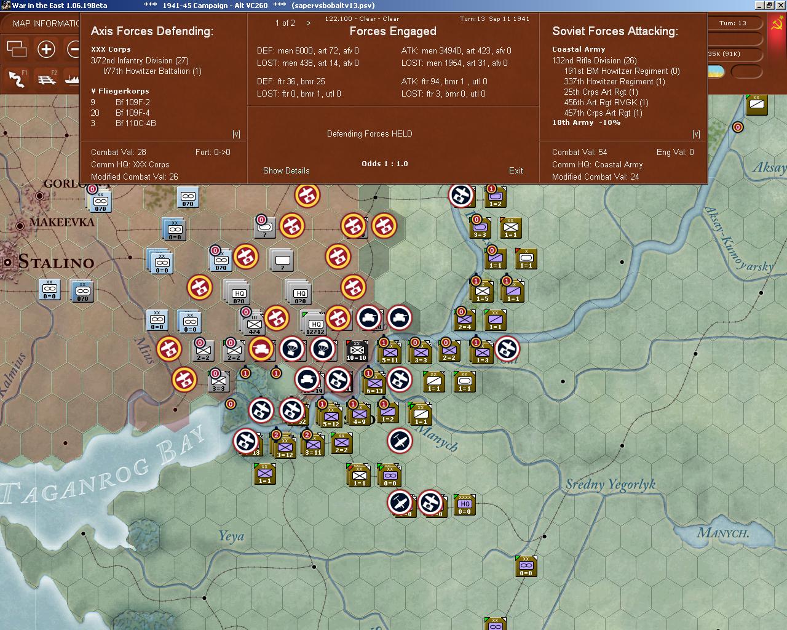
Task: Expand Soviet attacking forces with [v]
Action: [x=696, y=134]
